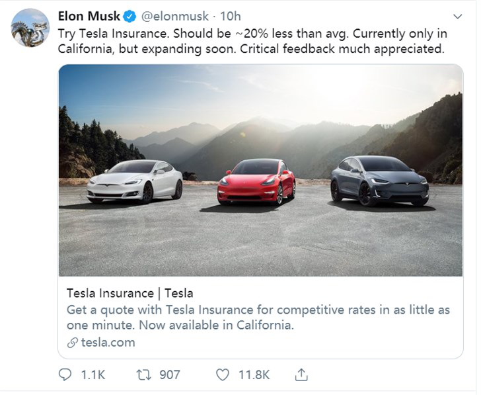This screenshot has width=481, height=395.
Task: Open the 10h timestamp link
Action: [x=231, y=16]
